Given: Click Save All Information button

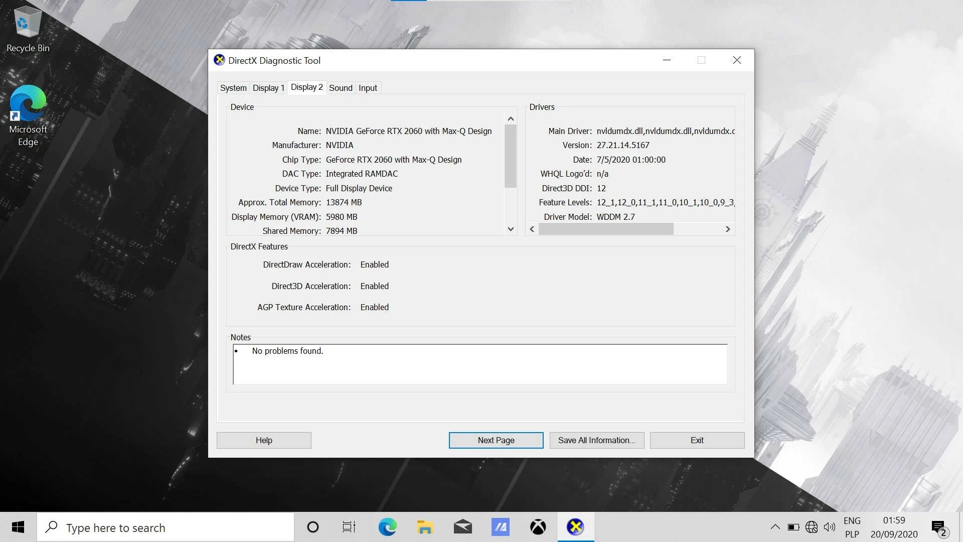Looking at the screenshot, I should (x=597, y=440).
